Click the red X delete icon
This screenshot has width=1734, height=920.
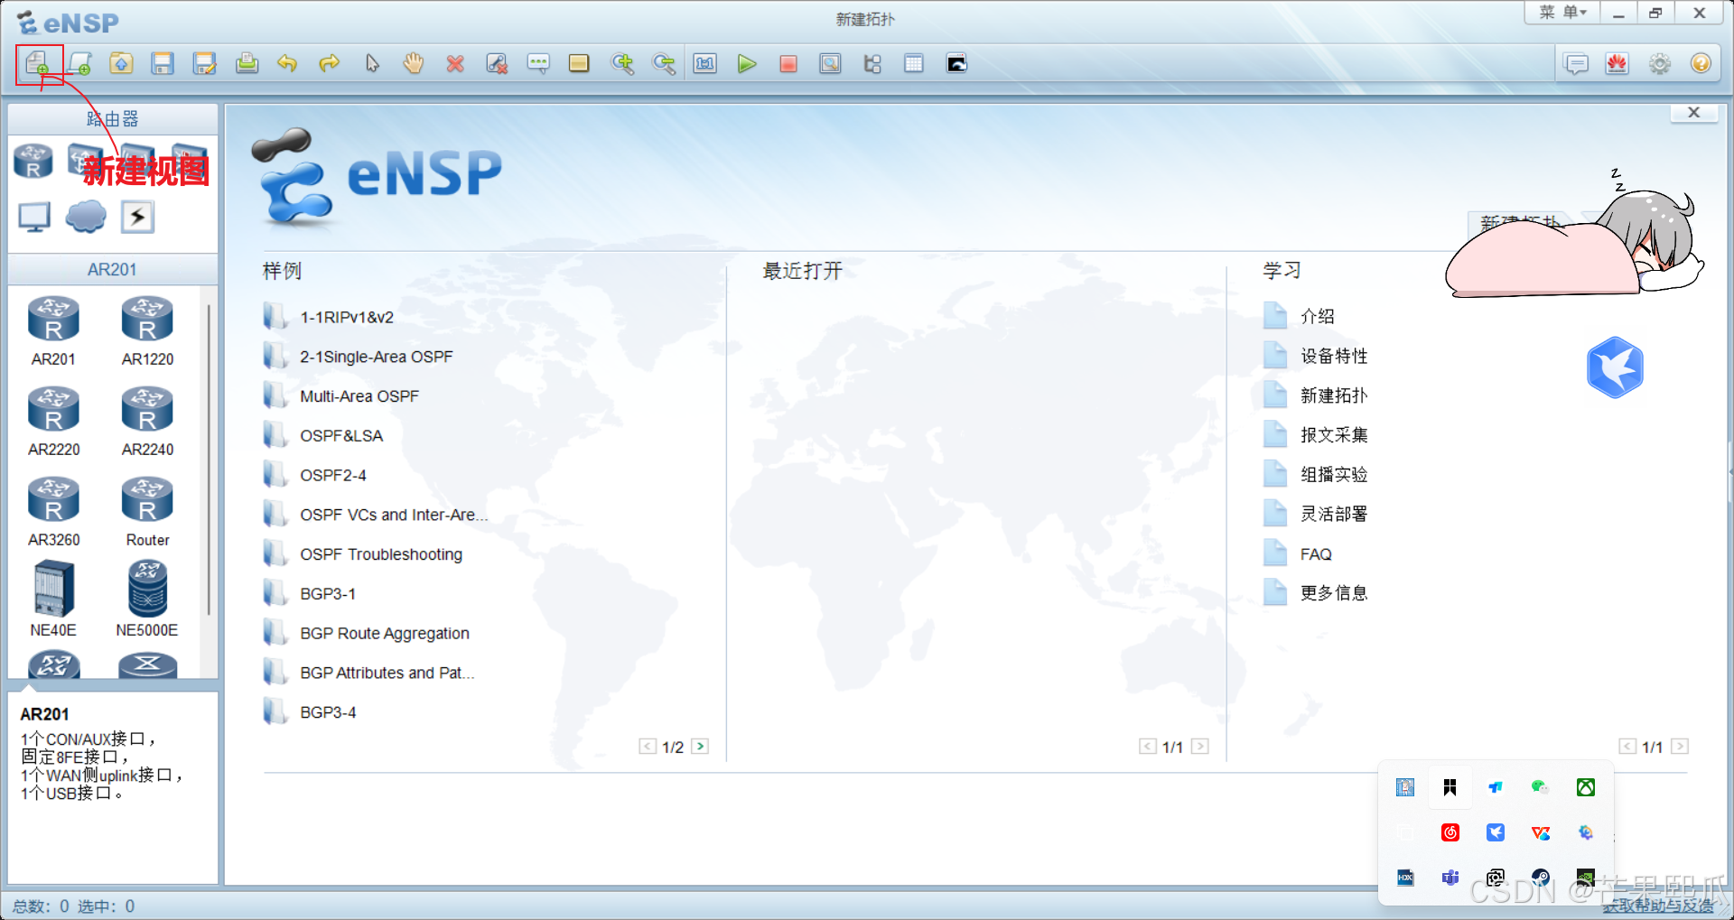[x=455, y=63]
